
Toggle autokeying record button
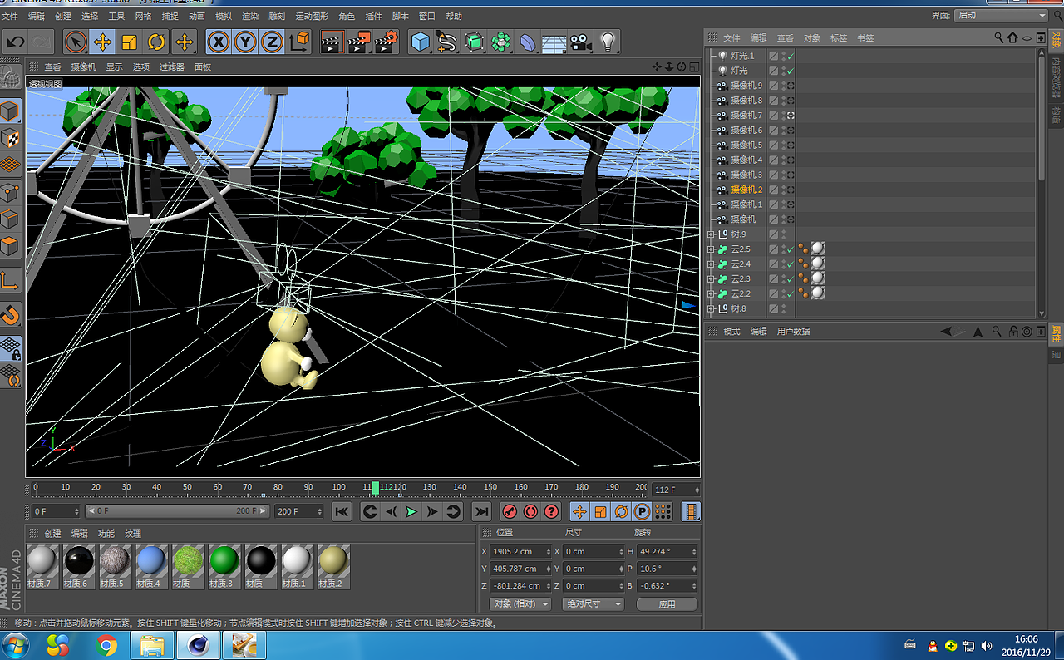click(x=531, y=512)
